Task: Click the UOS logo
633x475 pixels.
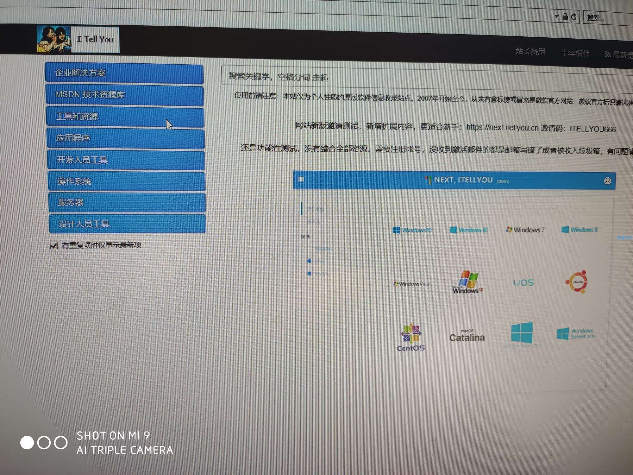Action: click(523, 282)
